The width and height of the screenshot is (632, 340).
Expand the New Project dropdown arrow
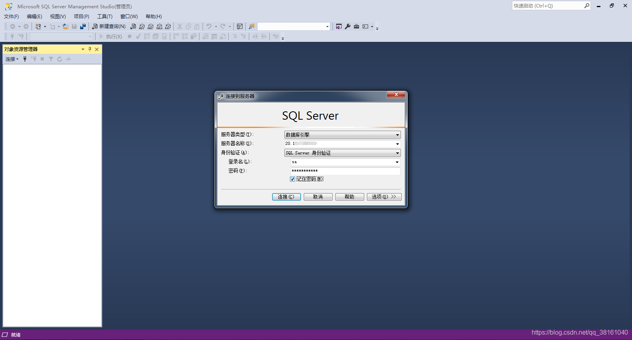[x=45, y=26]
